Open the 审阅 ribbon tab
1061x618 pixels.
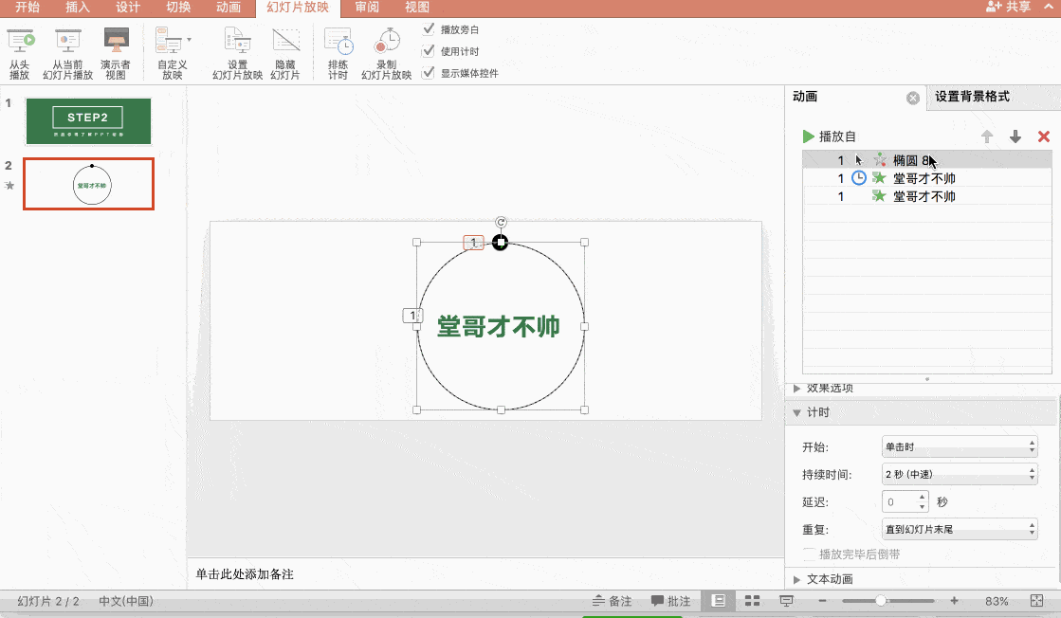coord(366,8)
